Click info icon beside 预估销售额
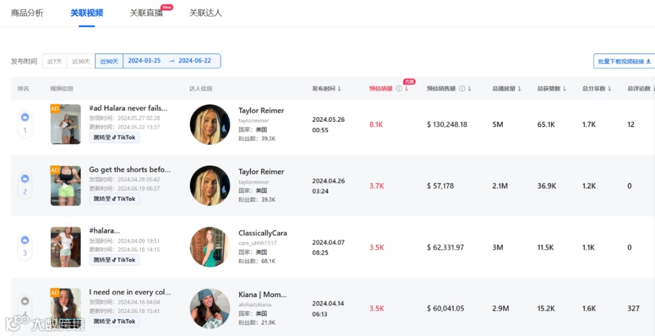The height and width of the screenshot is (336, 655). [462, 89]
